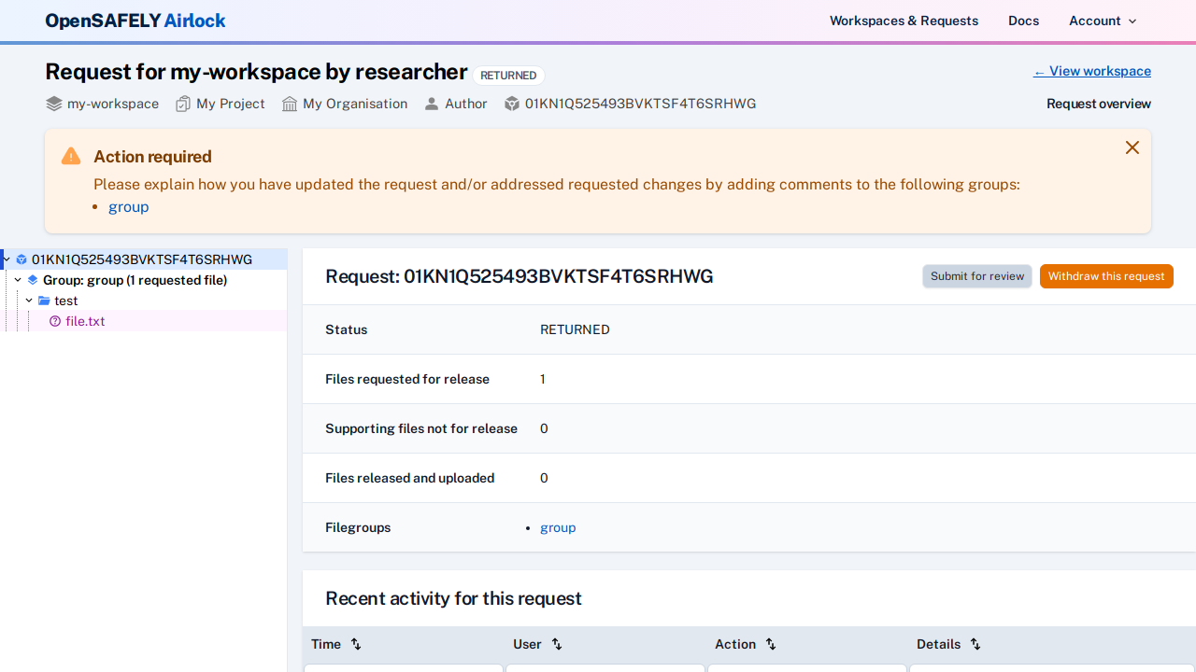The height and width of the screenshot is (672, 1196).
Task: Open the group link in the warning banner
Action: coord(128,206)
